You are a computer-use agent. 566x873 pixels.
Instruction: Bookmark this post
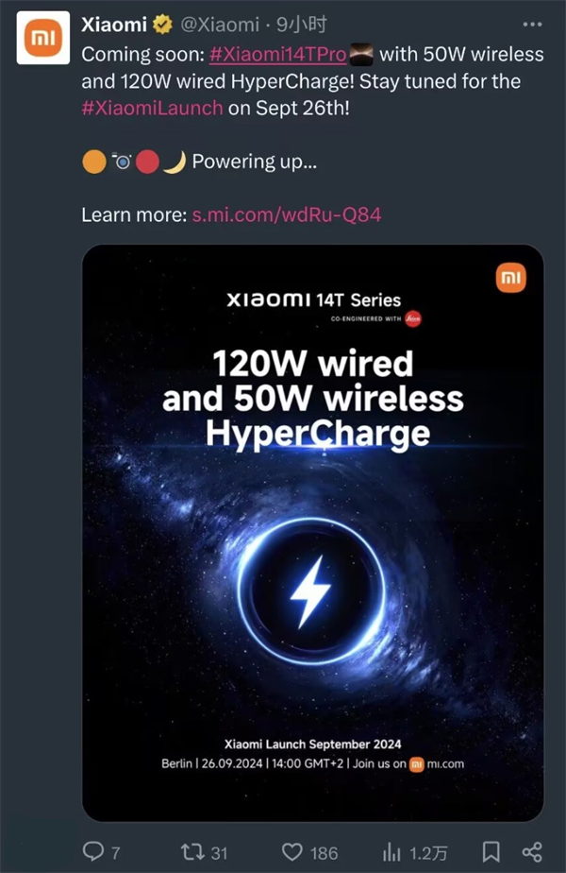pyautogui.click(x=491, y=851)
